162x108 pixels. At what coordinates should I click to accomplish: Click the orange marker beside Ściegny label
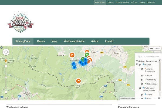click(87, 52)
